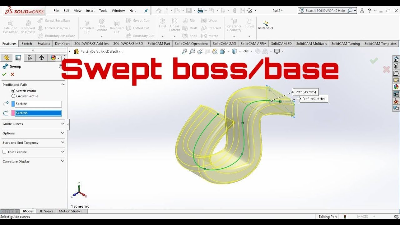Image resolution: width=400 pixels, height=225 pixels.
Task: Select the Circular Profile radio button
Action: tap(13, 96)
